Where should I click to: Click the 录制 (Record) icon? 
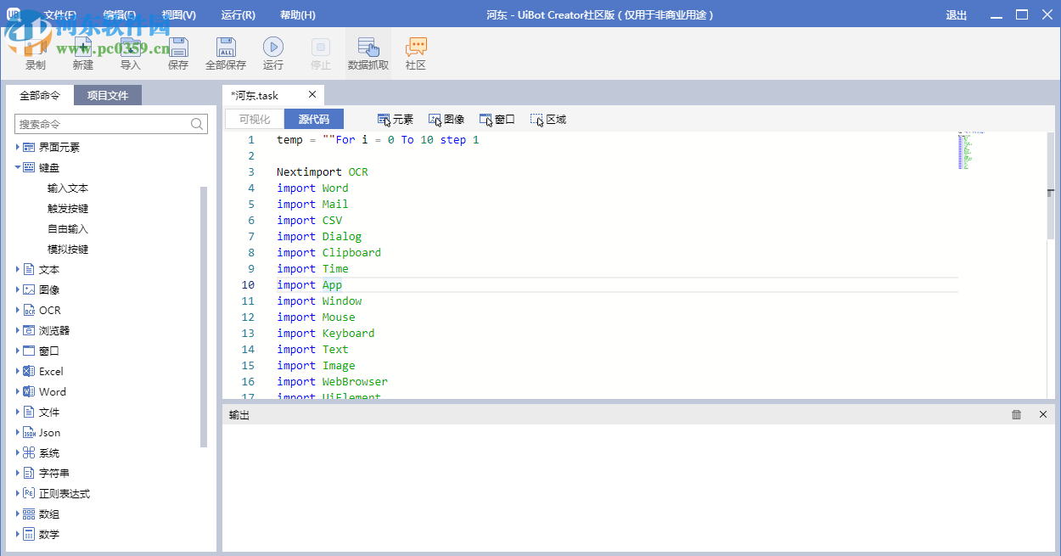pyautogui.click(x=35, y=51)
